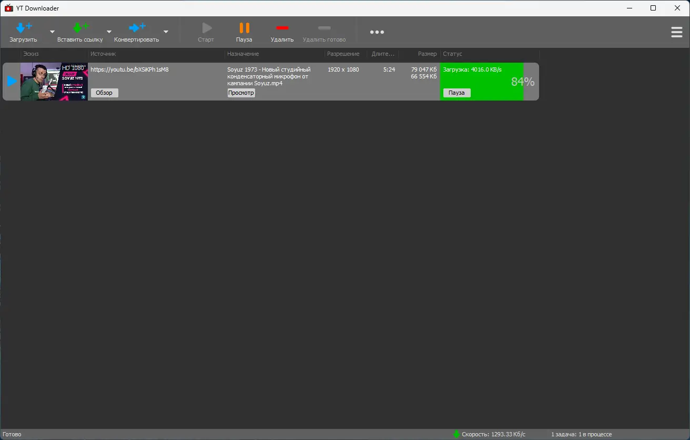Screen dimensions: 690x440
Task: Click the 84% progress percentage
Action: tap(523, 82)
